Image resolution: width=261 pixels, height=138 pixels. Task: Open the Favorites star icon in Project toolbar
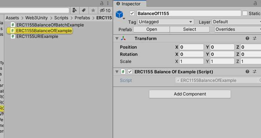93,10
